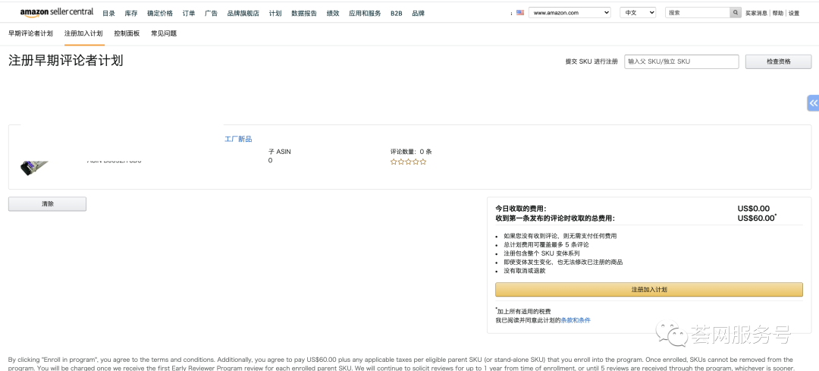The width and height of the screenshot is (819, 371).
Task: Expand the blue double-arrow side panel
Action: click(812, 103)
